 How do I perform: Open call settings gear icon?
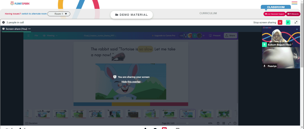coord(3,22)
